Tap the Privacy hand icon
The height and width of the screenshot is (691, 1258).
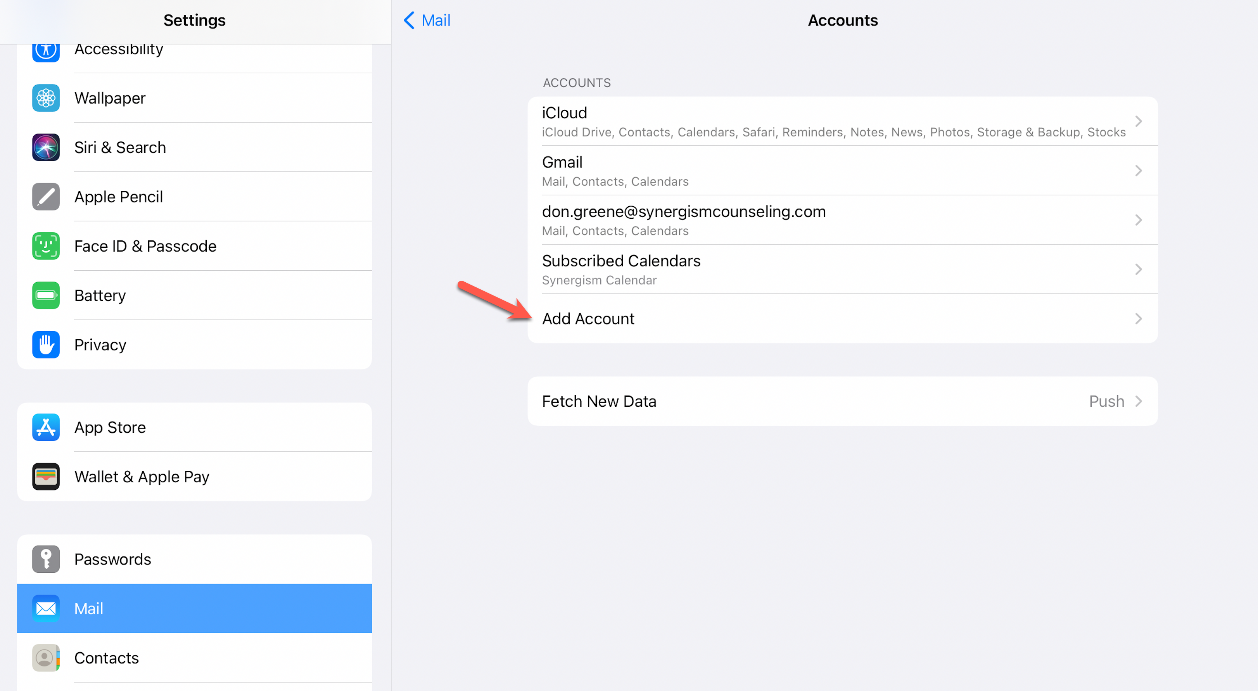coord(46,345)
